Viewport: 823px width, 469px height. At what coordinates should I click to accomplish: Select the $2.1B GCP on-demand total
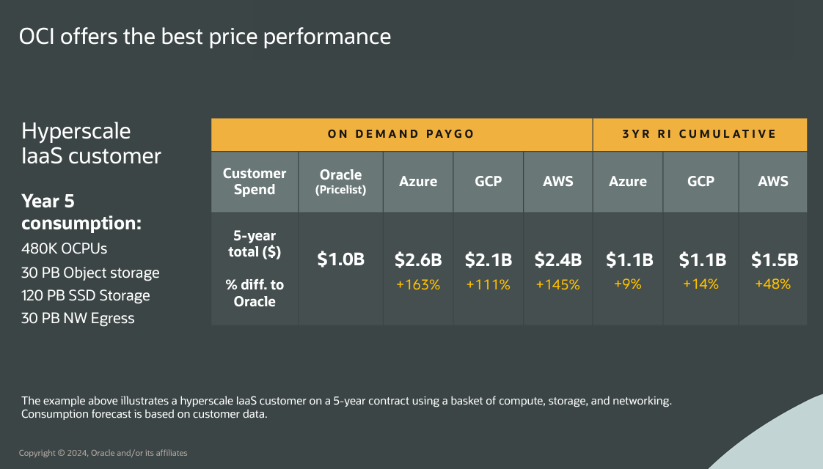pos(489,259)
